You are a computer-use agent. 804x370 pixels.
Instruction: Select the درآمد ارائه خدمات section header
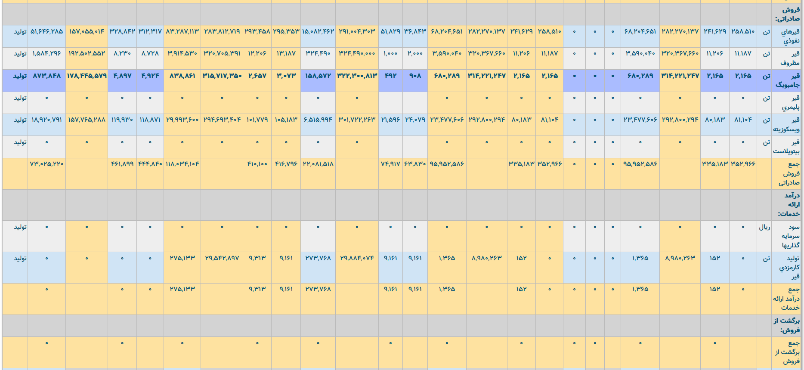point(789,205)
